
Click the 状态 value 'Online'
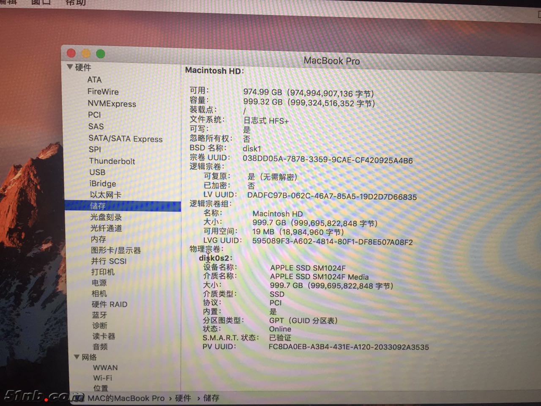[280, 329]
